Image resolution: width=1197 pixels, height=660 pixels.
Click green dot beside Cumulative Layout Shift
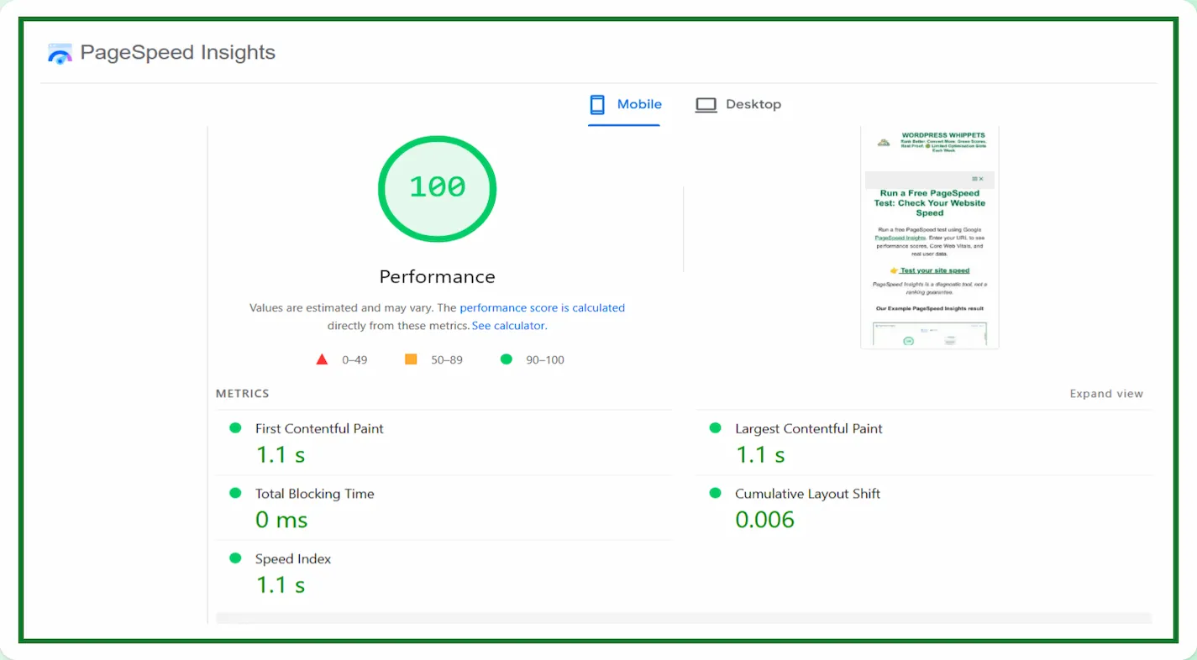click(715, 494)
